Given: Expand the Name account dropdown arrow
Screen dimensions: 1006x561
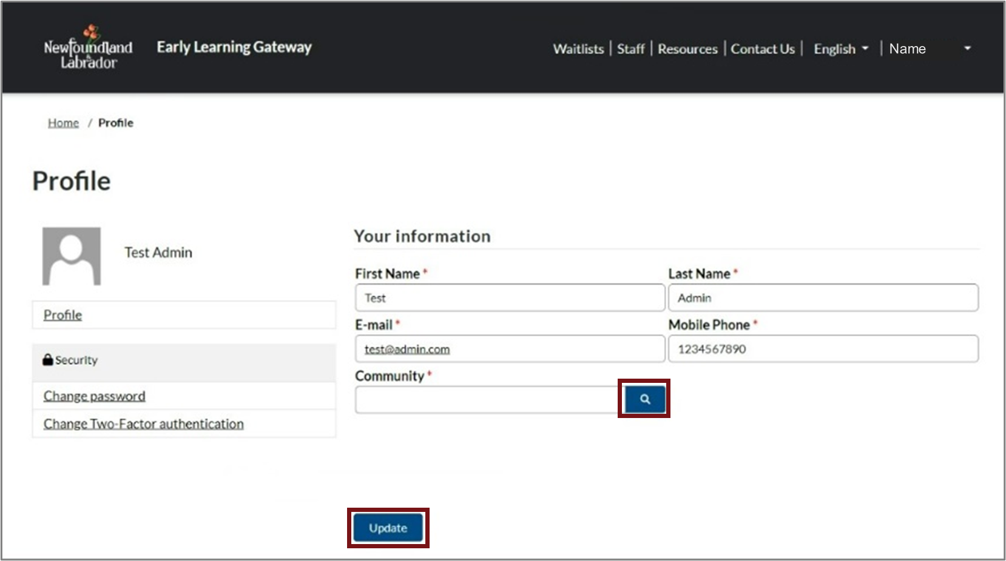Looking at the screenshot, I should click(x=967, y=48).
